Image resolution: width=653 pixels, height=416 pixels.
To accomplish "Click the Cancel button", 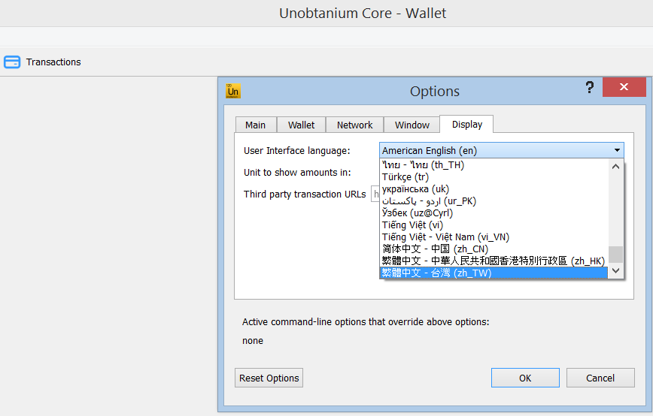I will (x=600, y=378).
